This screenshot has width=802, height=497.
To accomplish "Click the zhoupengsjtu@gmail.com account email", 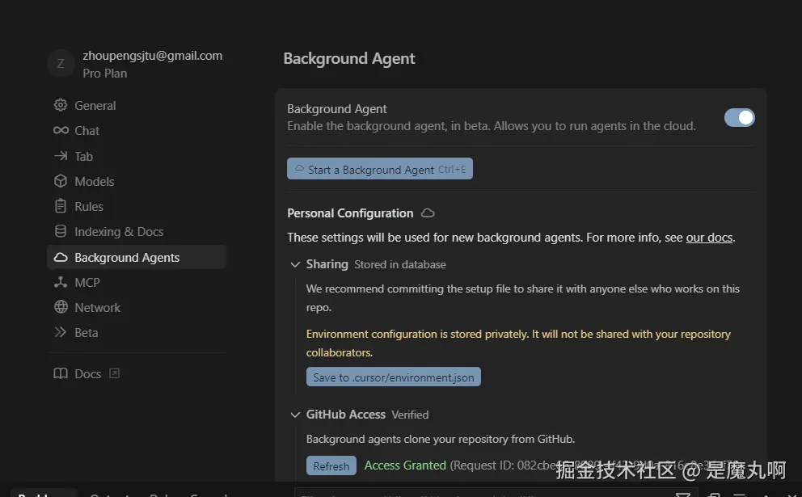I will tap(153, 55).
